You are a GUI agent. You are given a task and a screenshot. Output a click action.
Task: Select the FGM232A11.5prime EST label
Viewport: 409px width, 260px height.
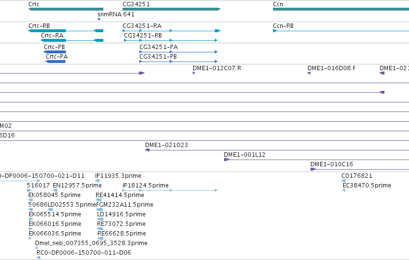124,205
